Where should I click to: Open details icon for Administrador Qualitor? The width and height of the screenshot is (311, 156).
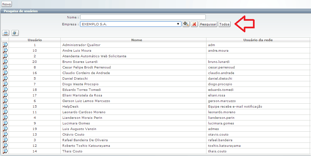pyautogui.click(x=5, y=45)
